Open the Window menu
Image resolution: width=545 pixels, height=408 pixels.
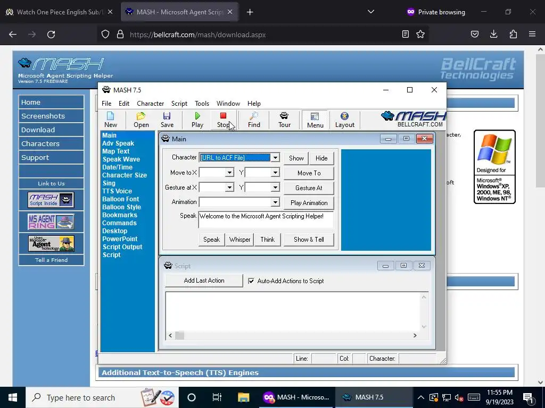[x=228, y=104]
